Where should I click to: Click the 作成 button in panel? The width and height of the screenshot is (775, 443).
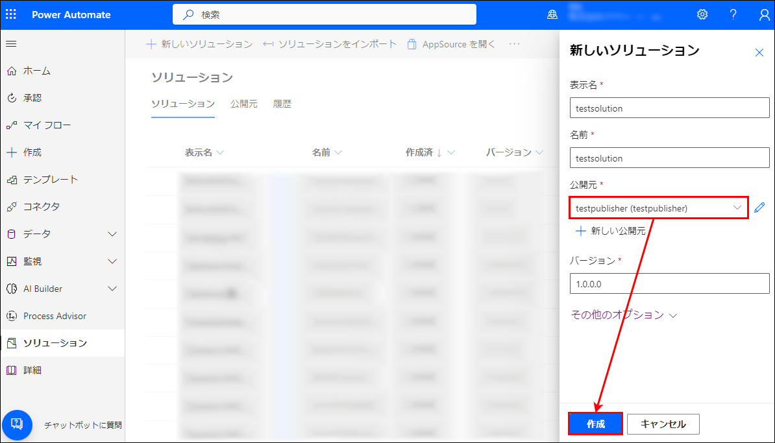pos(595,424)
